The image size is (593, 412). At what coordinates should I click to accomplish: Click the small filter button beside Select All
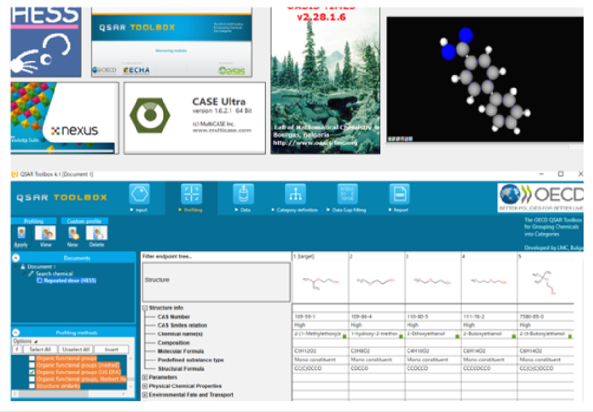17,349
